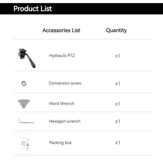Select the Hydraulic PTZ label
This screenshot has width=163, height=163.
tap(62, 56)
